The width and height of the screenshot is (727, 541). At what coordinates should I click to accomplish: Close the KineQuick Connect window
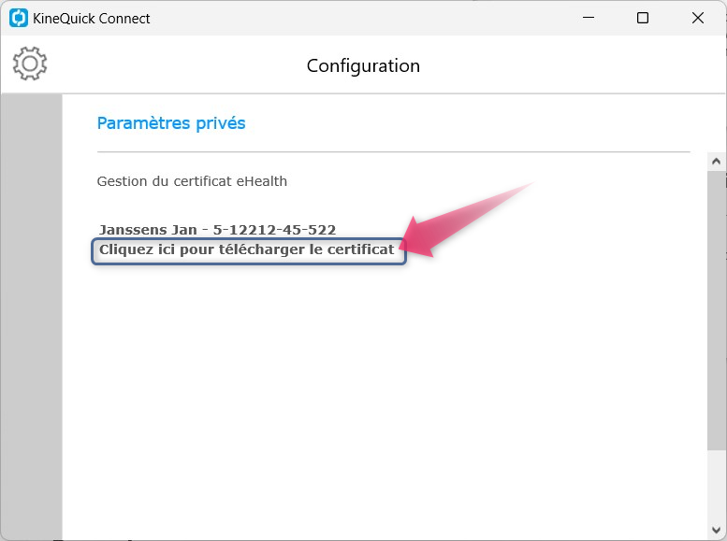(698, 18)
